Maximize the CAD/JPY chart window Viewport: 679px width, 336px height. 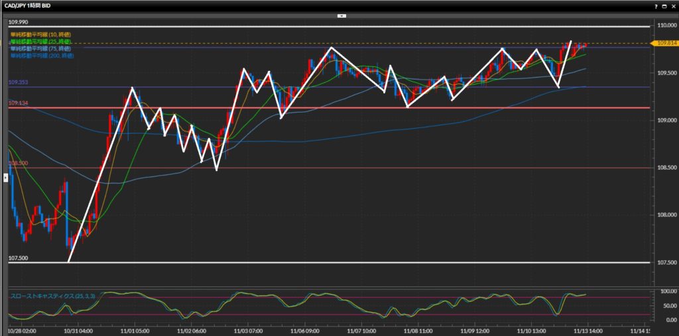665,5
